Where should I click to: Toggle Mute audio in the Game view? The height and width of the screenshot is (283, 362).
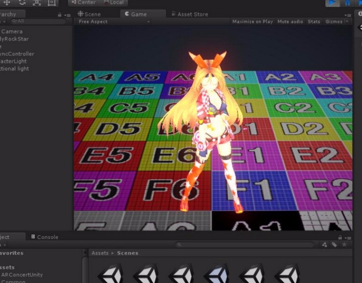[x=290, y=22]
